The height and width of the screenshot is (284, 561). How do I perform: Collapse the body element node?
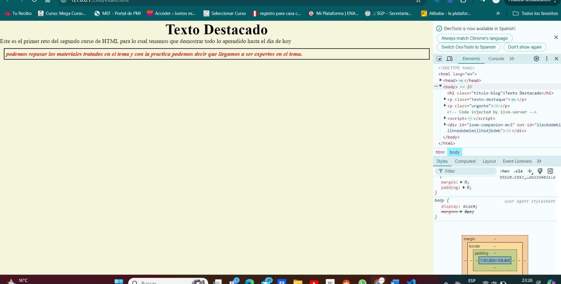pyautogui.click(x=441, y=86)
